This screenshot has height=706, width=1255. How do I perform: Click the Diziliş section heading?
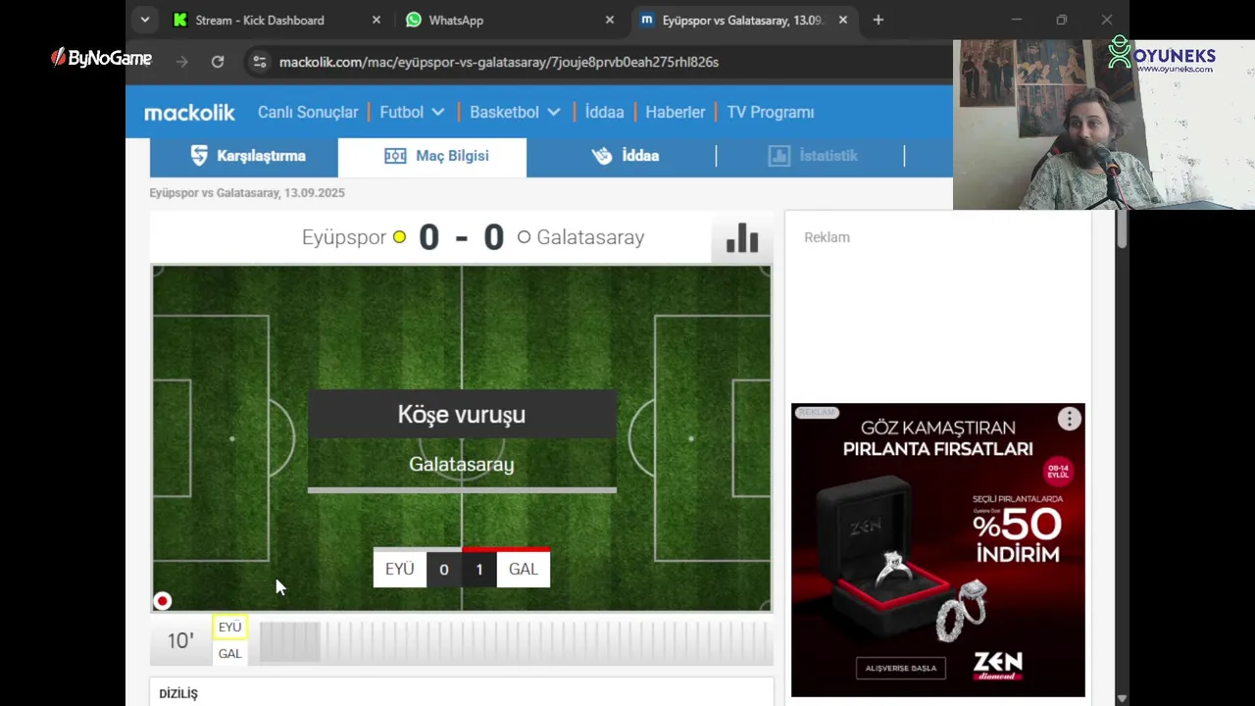[x=178, y=693]
